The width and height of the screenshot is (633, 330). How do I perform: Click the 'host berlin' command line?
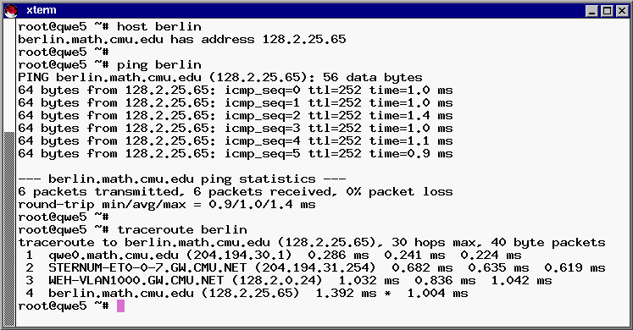point(110,26)
